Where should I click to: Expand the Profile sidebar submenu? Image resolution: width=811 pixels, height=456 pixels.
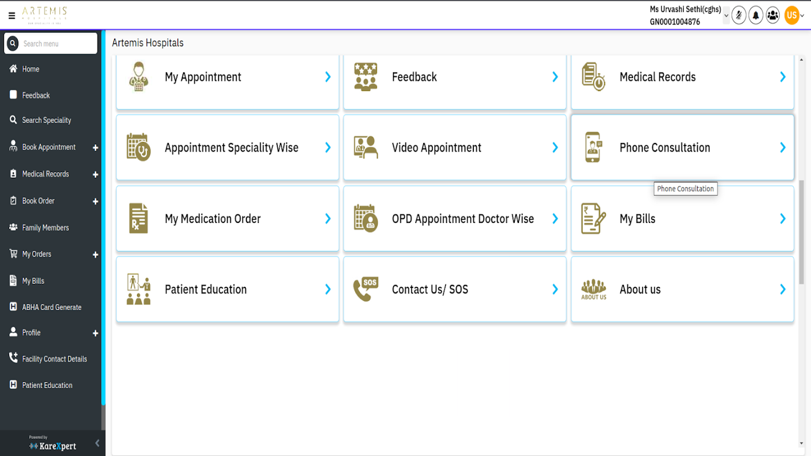pos(95,333)
